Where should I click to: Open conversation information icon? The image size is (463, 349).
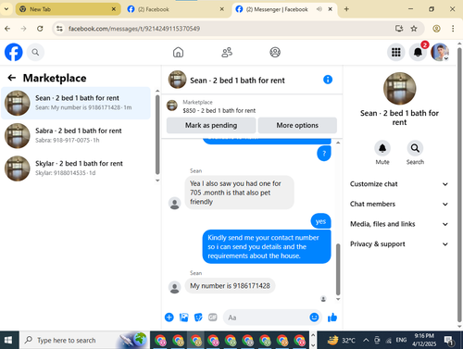click(x=328, y=80)
